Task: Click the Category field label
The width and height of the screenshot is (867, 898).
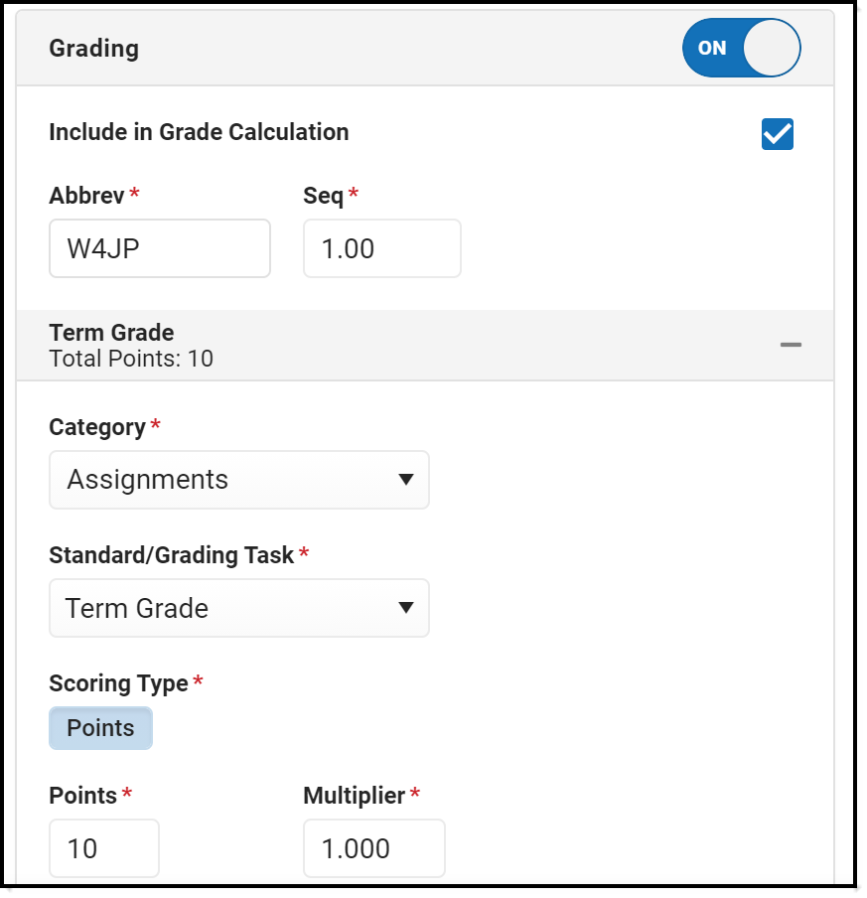Action: coord(97,427)
